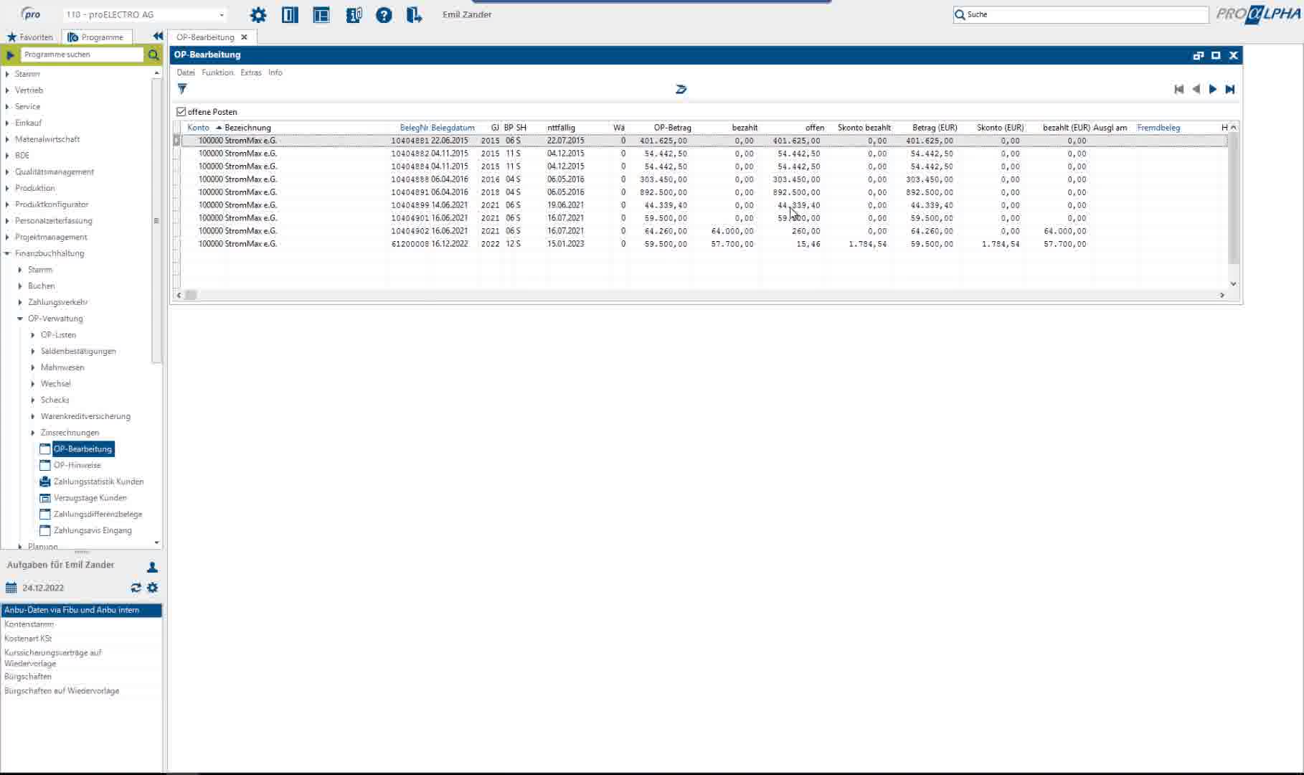This screenshot has width=1304, height=775.
Task: Click the split-pane layout icon in top toolbar
Action: click(321, 15)
